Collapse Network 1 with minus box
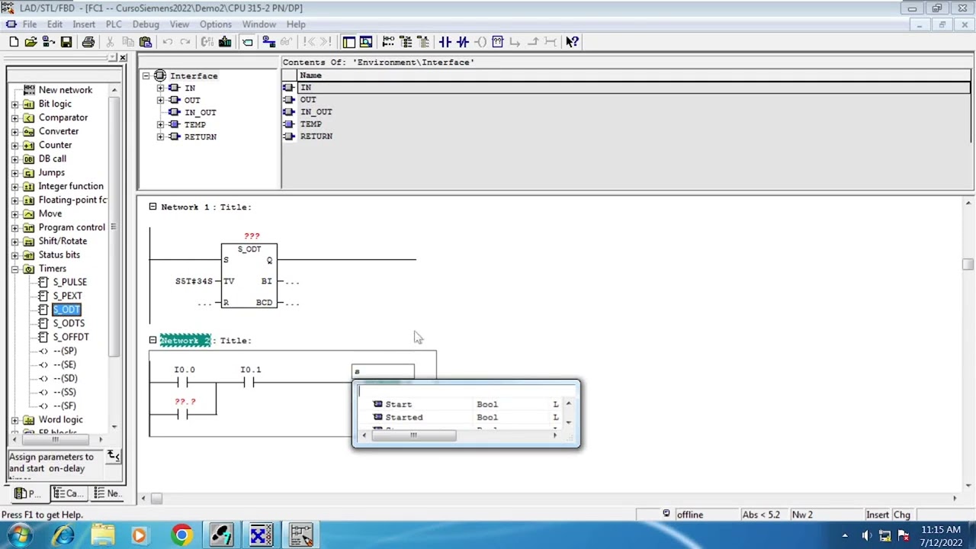The width and height of the screenshot is (976, 549). 152,207
